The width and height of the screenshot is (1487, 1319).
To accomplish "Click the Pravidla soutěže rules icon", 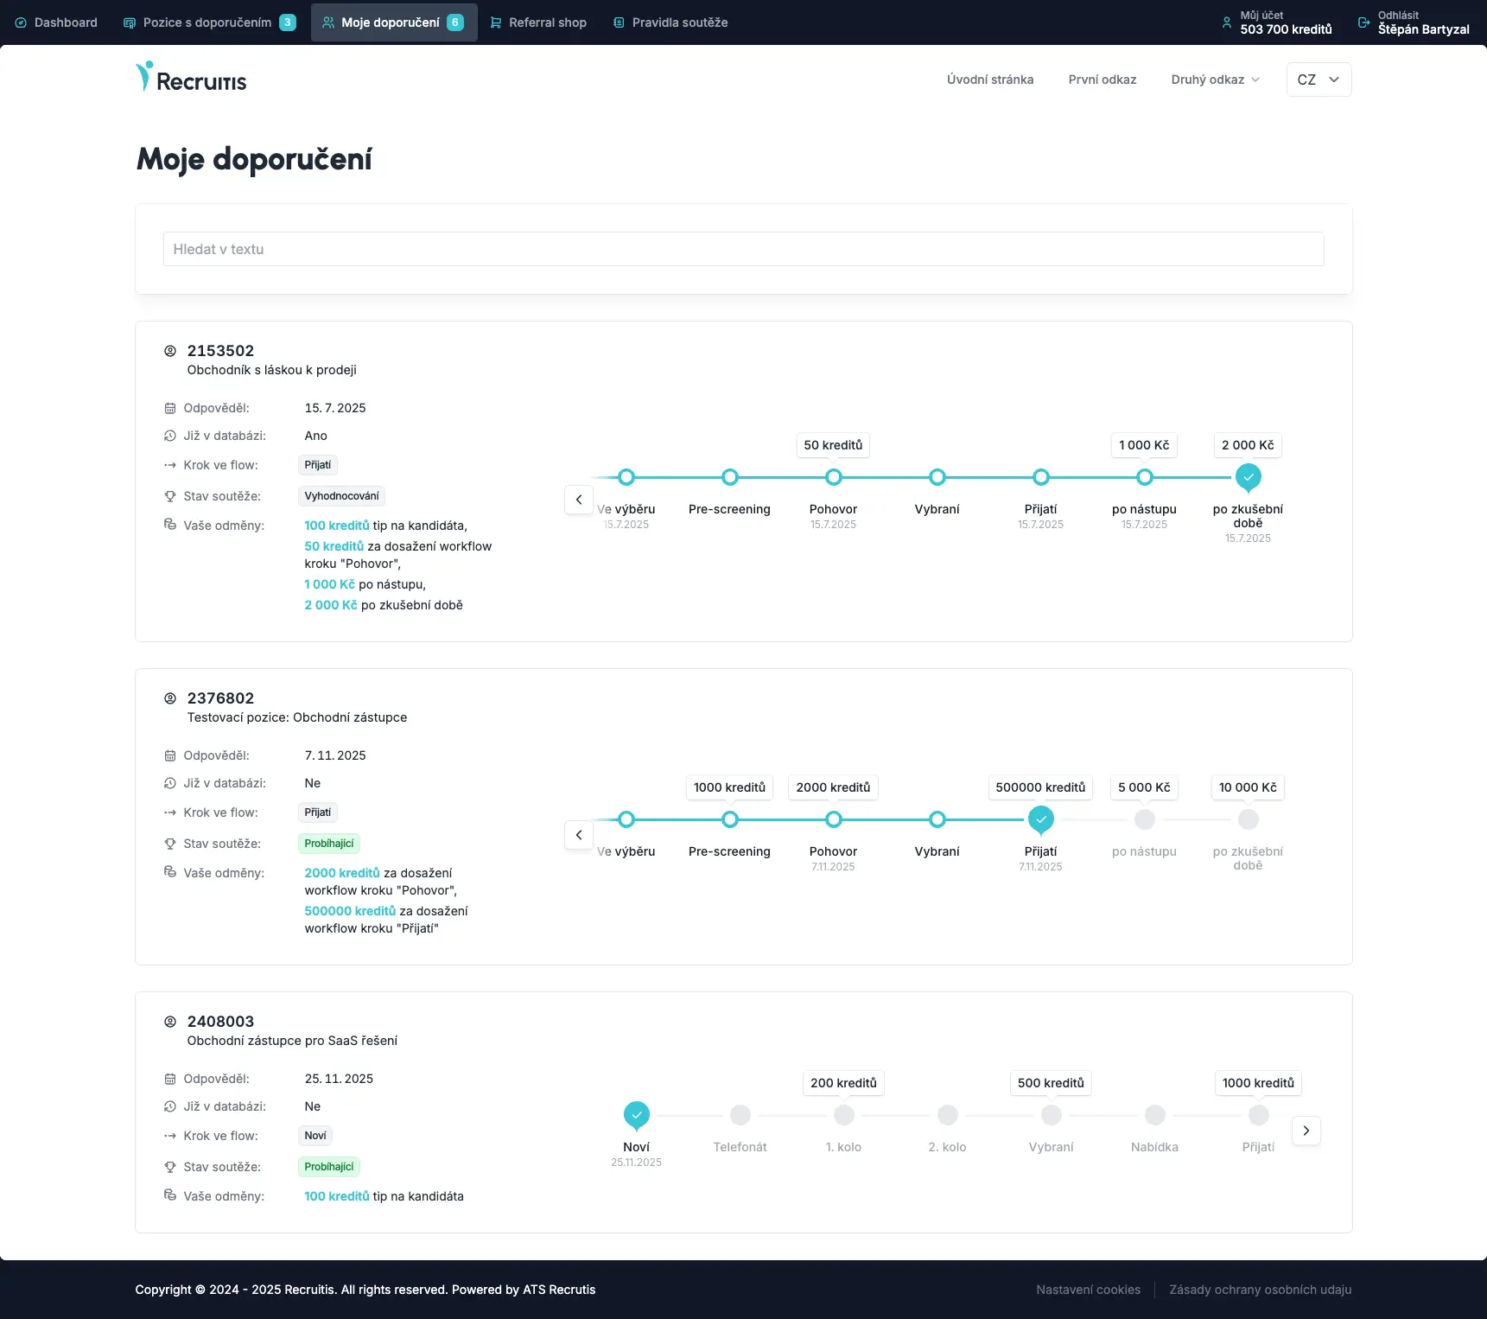I will [618, 22].
